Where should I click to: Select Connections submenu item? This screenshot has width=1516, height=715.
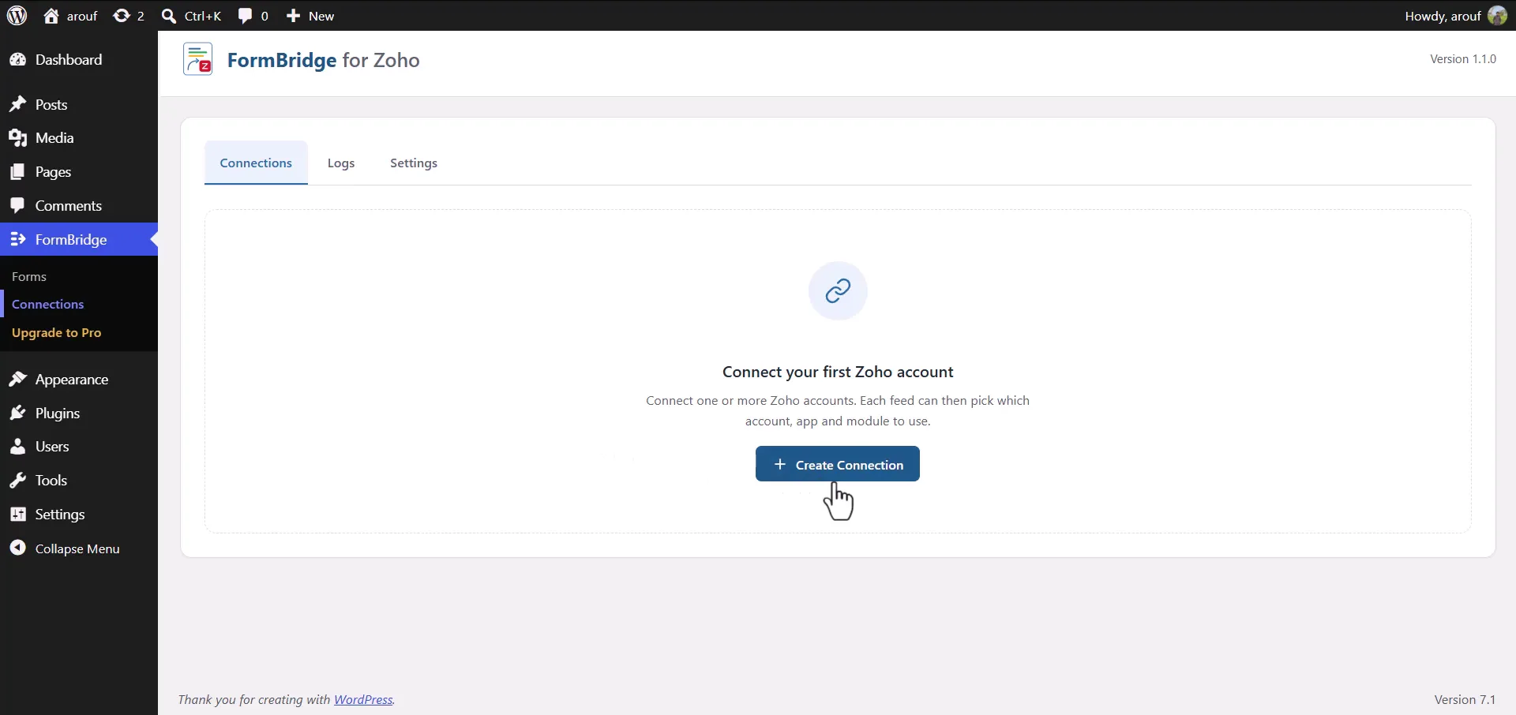(x=48, y=304)
